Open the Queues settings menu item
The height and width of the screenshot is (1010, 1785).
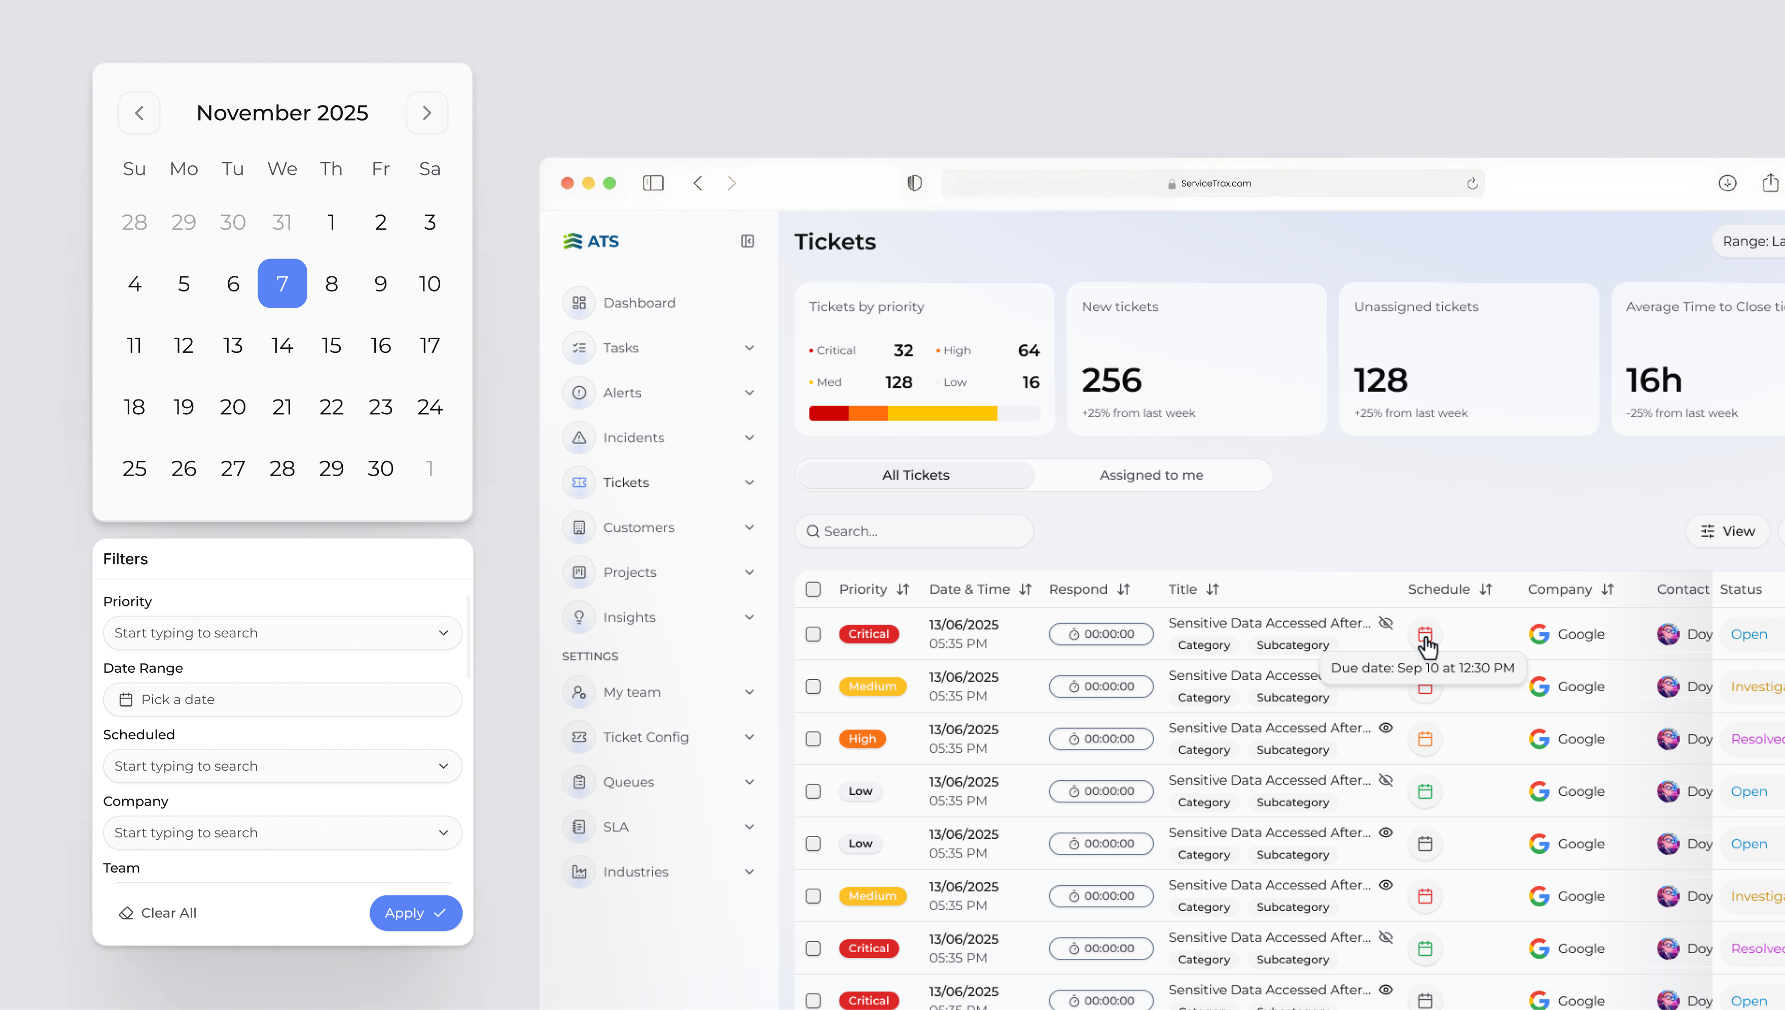click(x=628, y=782)
